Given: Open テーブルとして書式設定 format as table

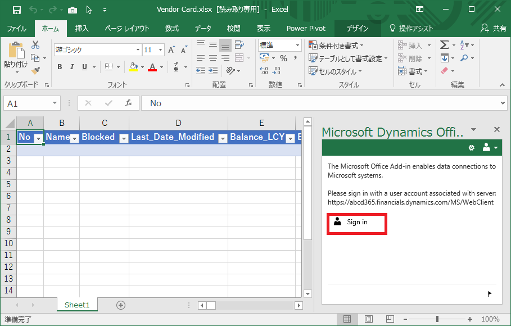Looking at the screenshot, I should point(348,58).
